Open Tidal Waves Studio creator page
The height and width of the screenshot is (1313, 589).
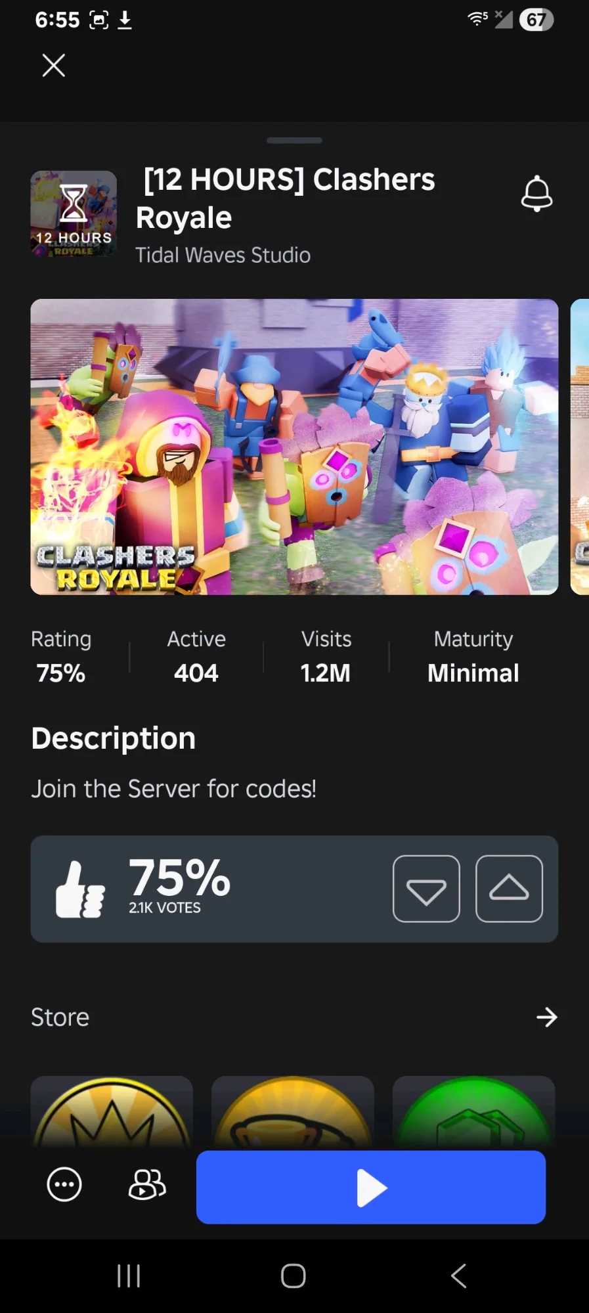coord(223,255)
